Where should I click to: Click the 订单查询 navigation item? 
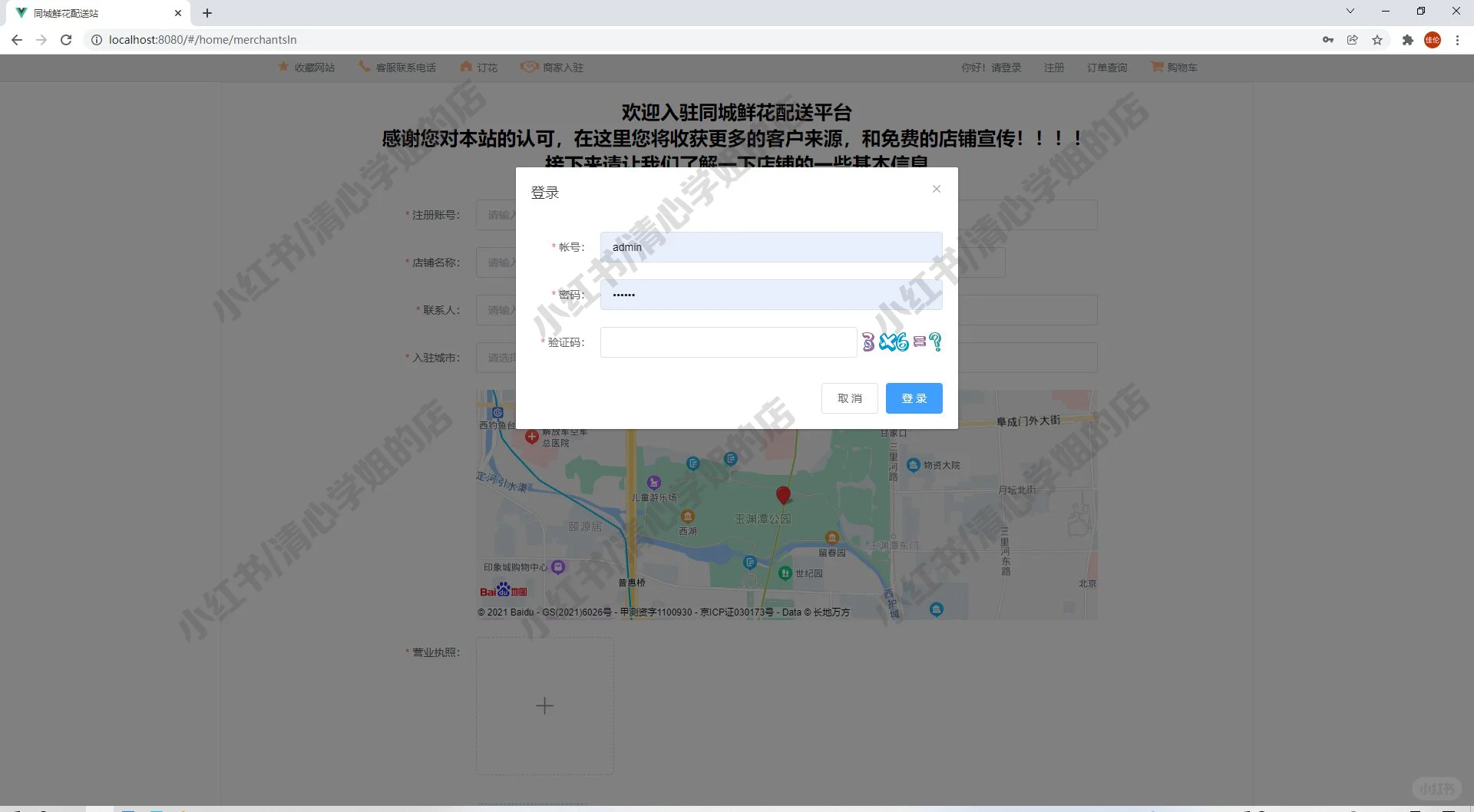[1106, 68]
